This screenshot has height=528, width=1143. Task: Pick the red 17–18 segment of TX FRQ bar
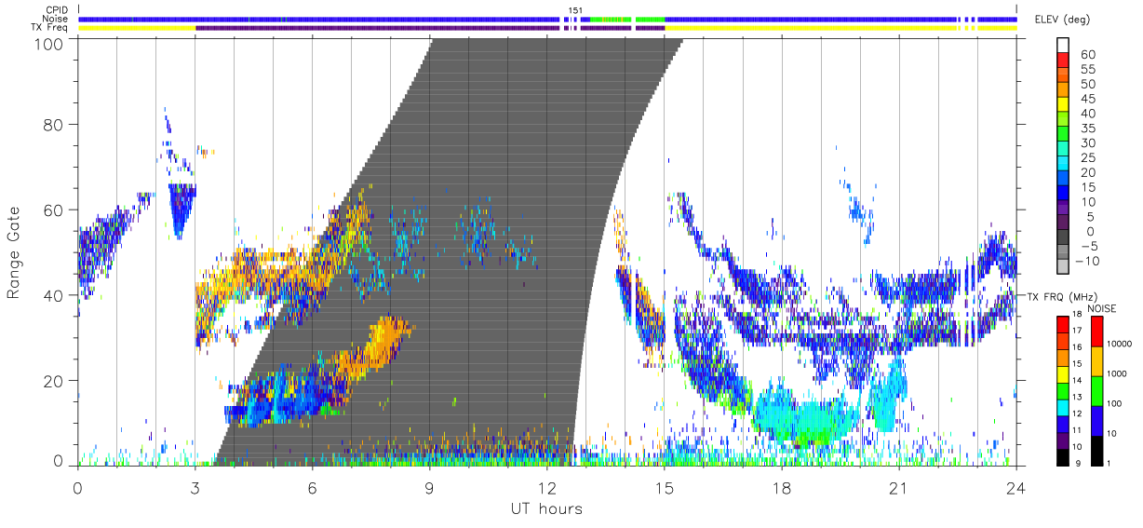point(1063,324)
